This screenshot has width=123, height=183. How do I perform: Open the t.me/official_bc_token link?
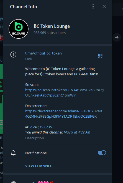[x=43, y=53]
